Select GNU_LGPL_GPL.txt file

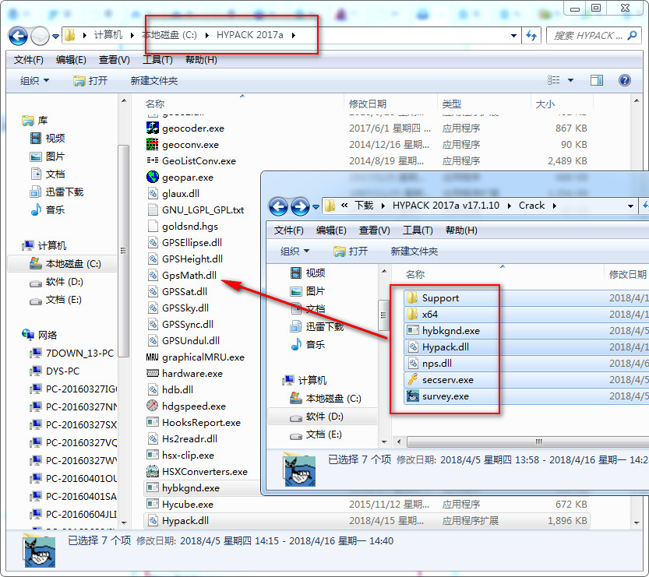[203, 209]
